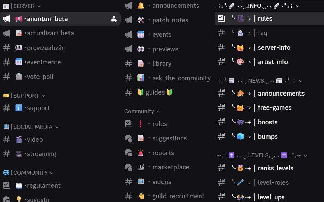Click the forum icon next to marketplace
Viewport: 324px width, 202px height.
coord(128,167)
